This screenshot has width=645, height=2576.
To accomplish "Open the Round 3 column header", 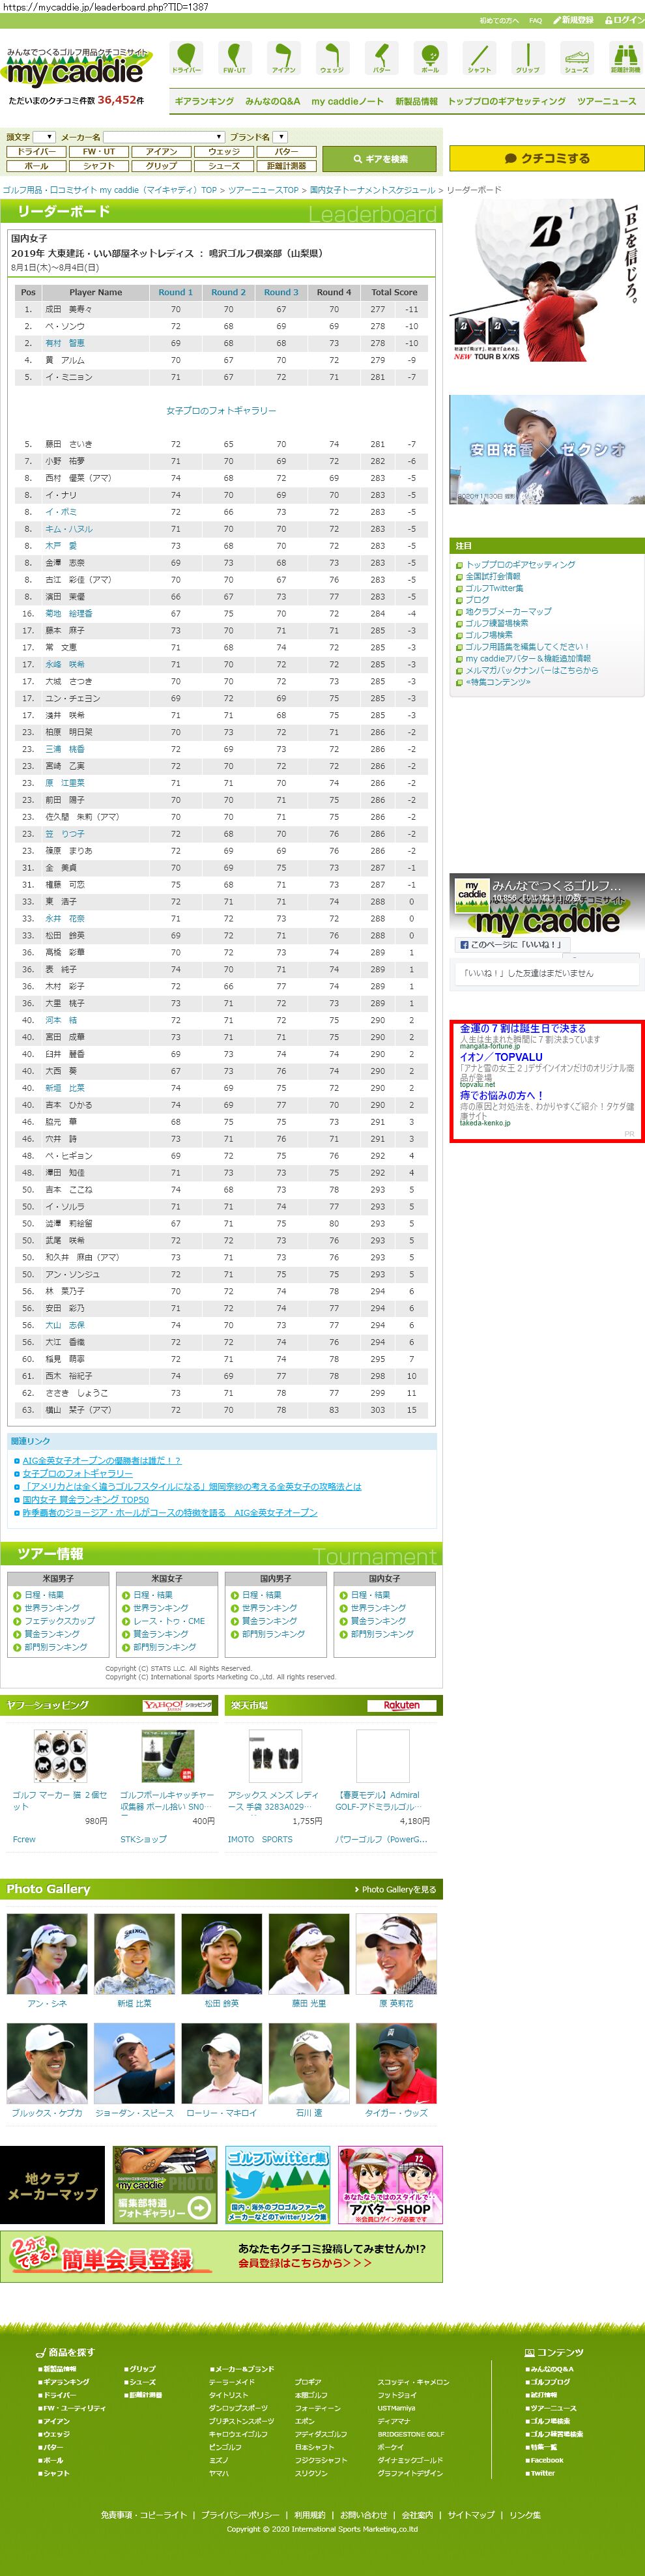I will click(x=281, y=292).
